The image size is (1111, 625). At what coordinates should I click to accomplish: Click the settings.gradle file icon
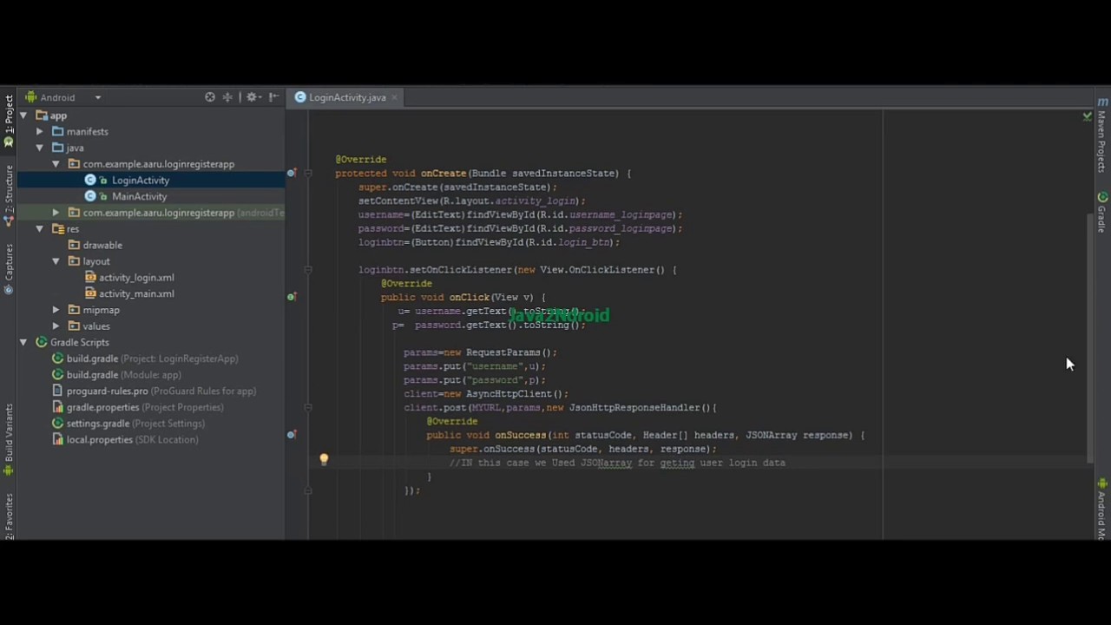(58, 424)
